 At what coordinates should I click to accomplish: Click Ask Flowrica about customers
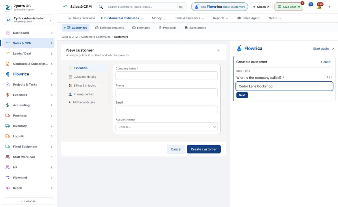[219, 7]
